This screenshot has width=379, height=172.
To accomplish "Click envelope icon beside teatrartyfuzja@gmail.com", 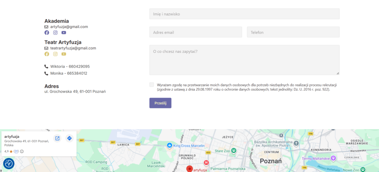I will point(46,48).
